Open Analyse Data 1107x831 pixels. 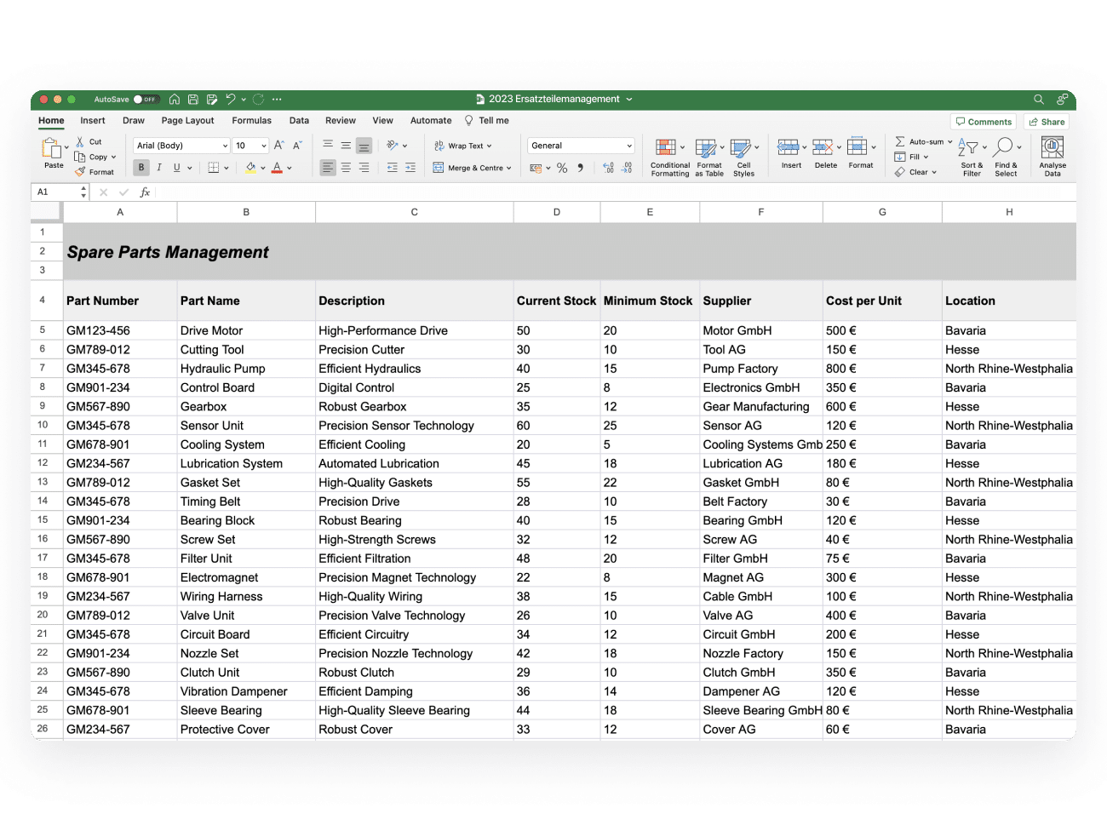point(1053,157)
